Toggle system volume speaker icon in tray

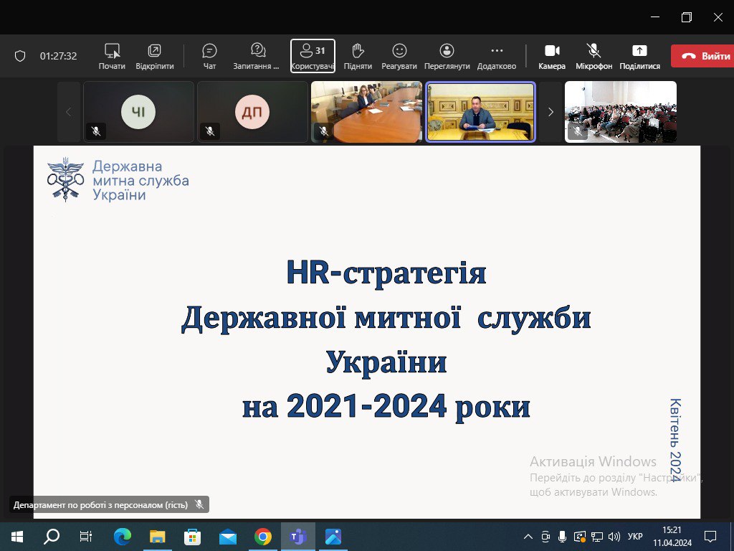click(614, 537)
